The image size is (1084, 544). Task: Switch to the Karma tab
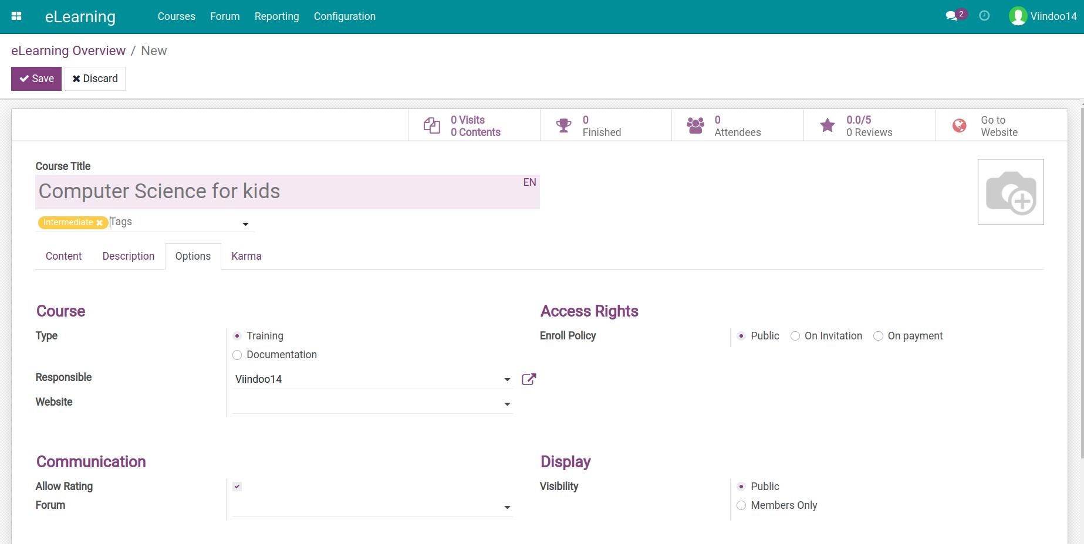pyautogui.click(x=246, y=256)
